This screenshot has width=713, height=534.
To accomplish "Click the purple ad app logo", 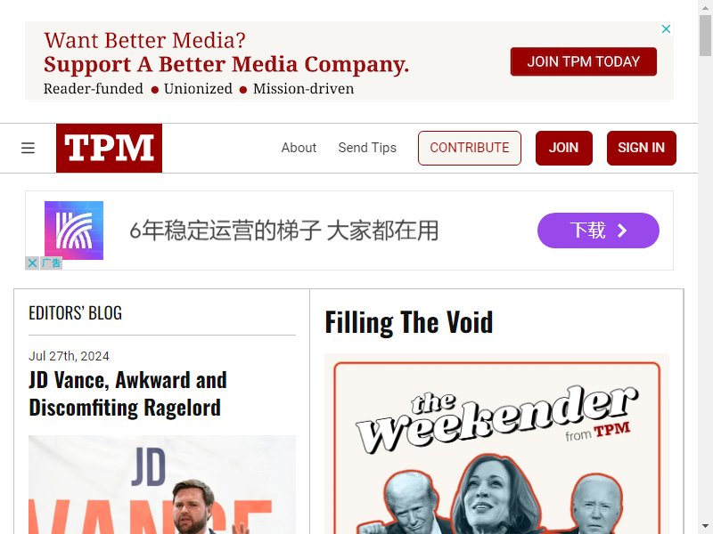I will pos(74,231).
